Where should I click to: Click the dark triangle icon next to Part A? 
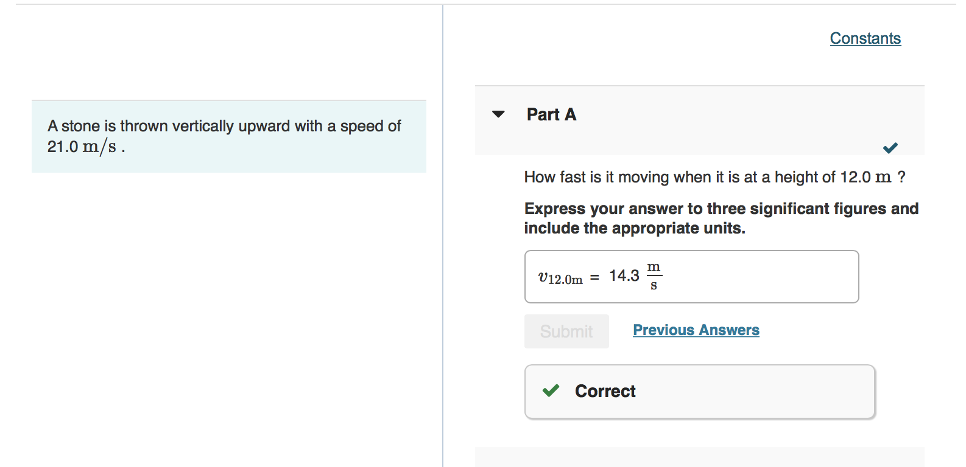tap(498, 114)
